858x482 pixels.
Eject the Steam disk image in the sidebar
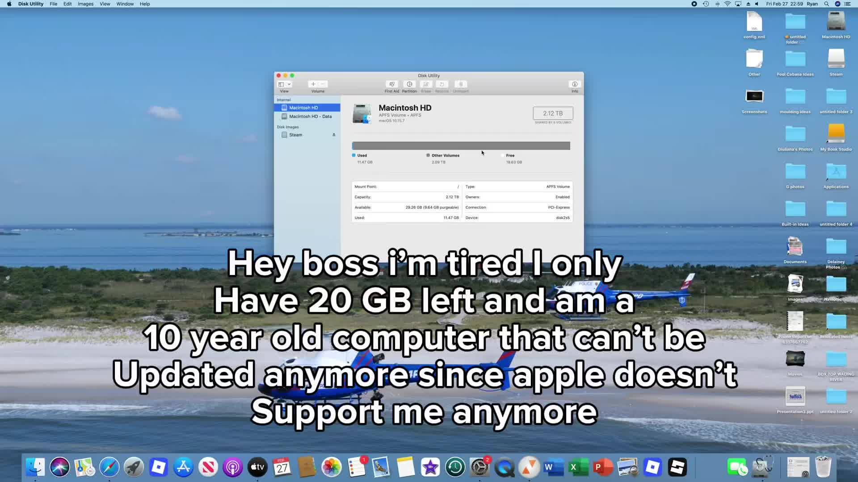click(334, 135)
